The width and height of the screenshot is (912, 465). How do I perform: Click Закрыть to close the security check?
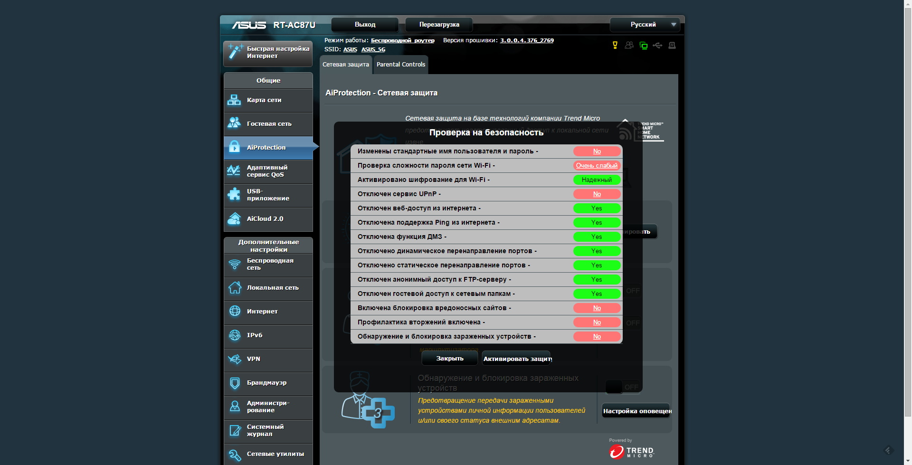point(449,359)
